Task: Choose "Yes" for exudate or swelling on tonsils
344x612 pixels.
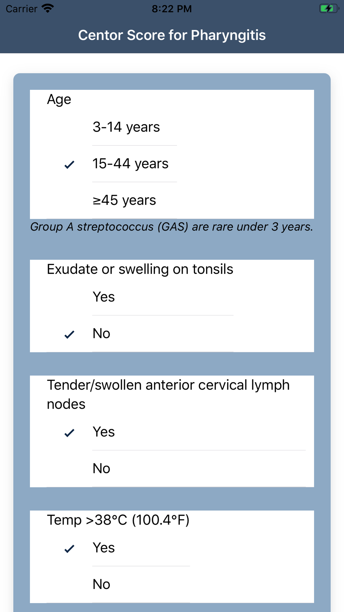Action: pyautogui.click(x=104, y=297)
